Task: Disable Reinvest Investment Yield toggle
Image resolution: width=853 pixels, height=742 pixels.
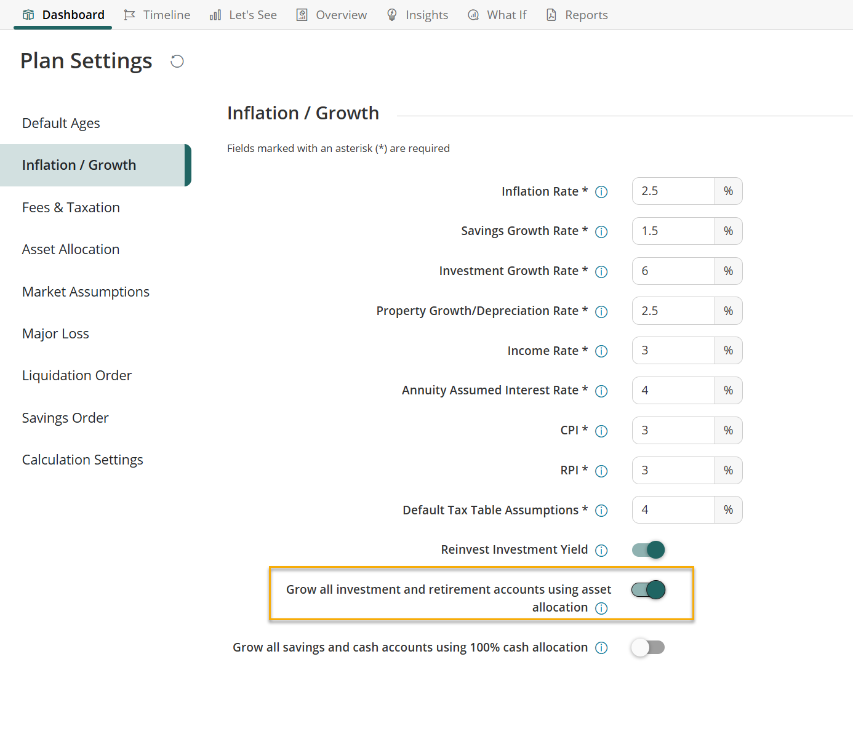Action: 649,549
